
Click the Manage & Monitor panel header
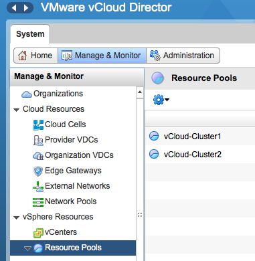77,77
